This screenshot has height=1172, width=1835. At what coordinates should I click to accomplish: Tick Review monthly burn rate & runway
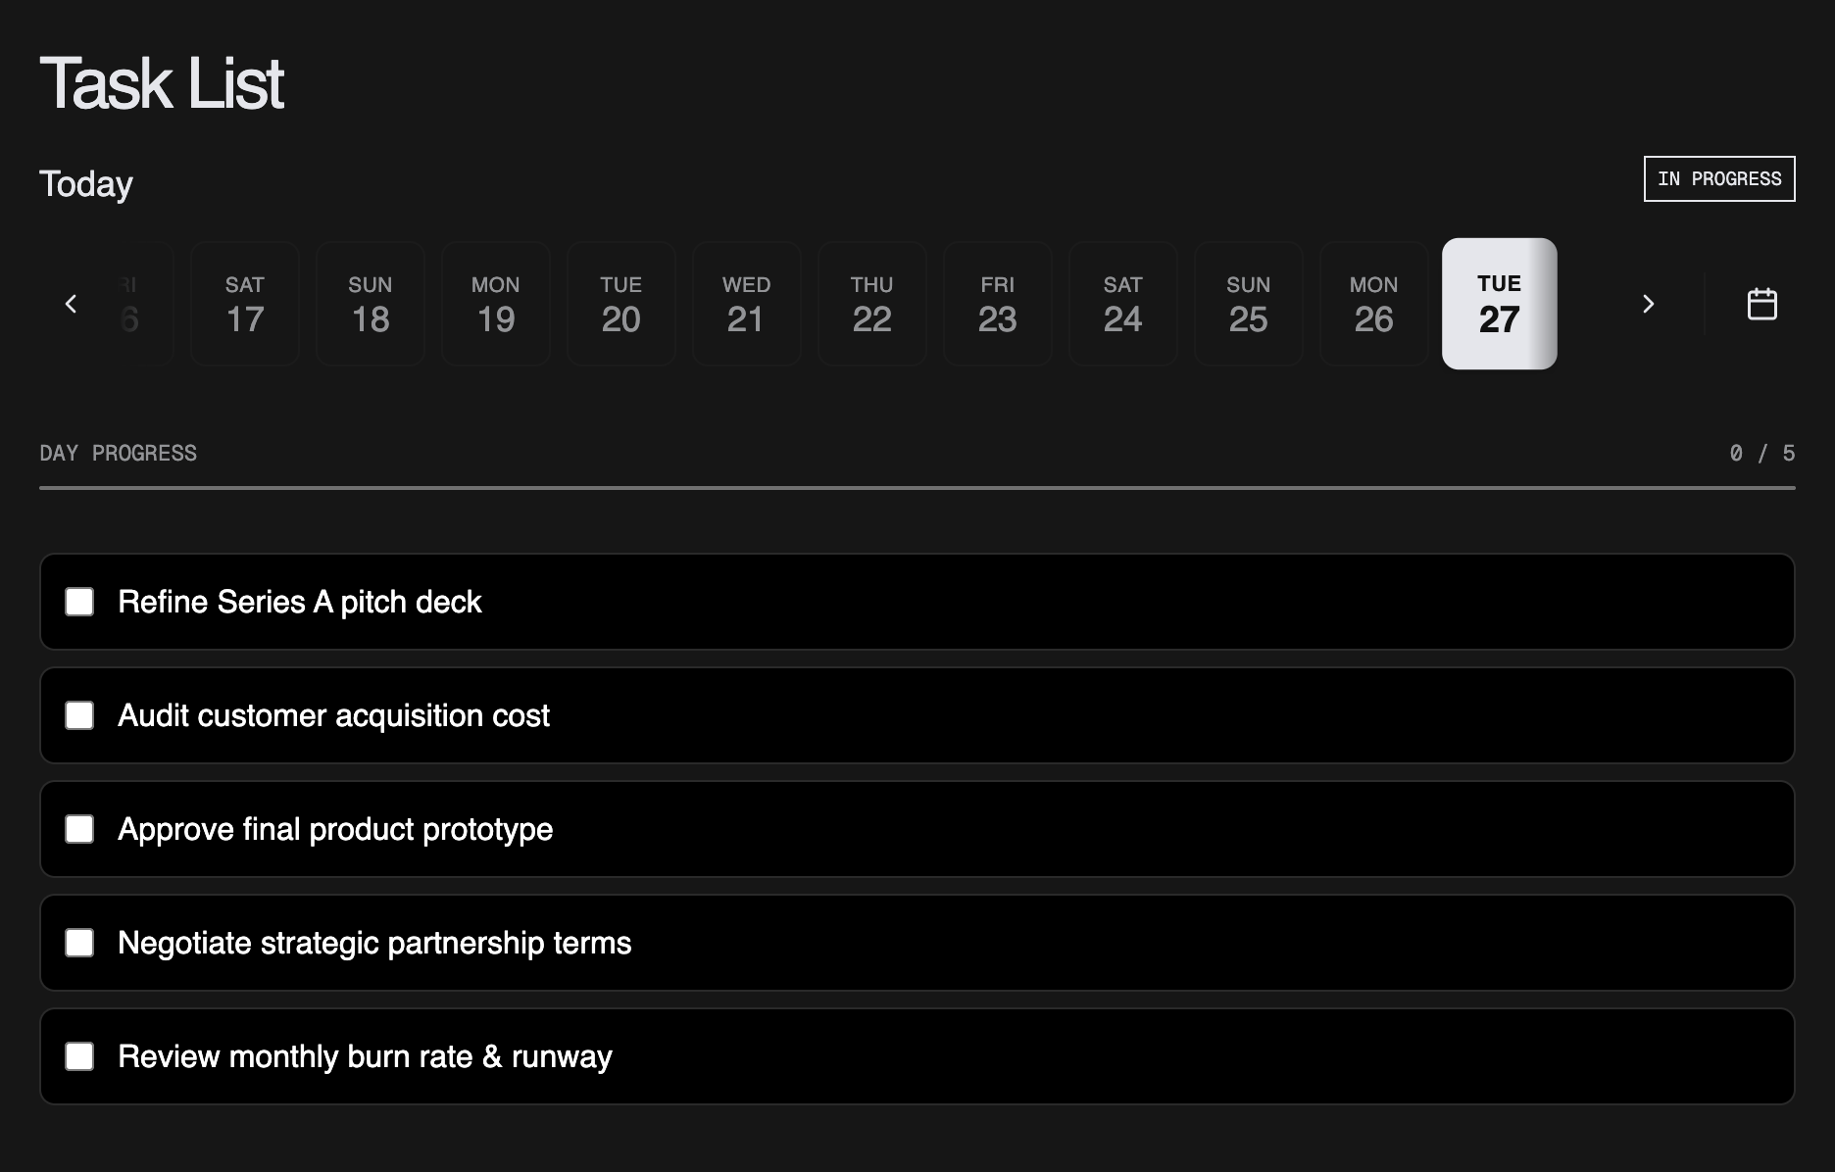pos(79,1056)
